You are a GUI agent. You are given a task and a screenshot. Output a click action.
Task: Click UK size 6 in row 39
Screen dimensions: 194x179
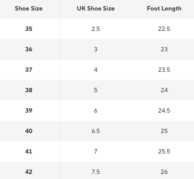click(x=96, y=111)
